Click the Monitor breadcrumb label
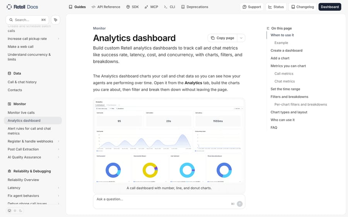 [99, 28]
